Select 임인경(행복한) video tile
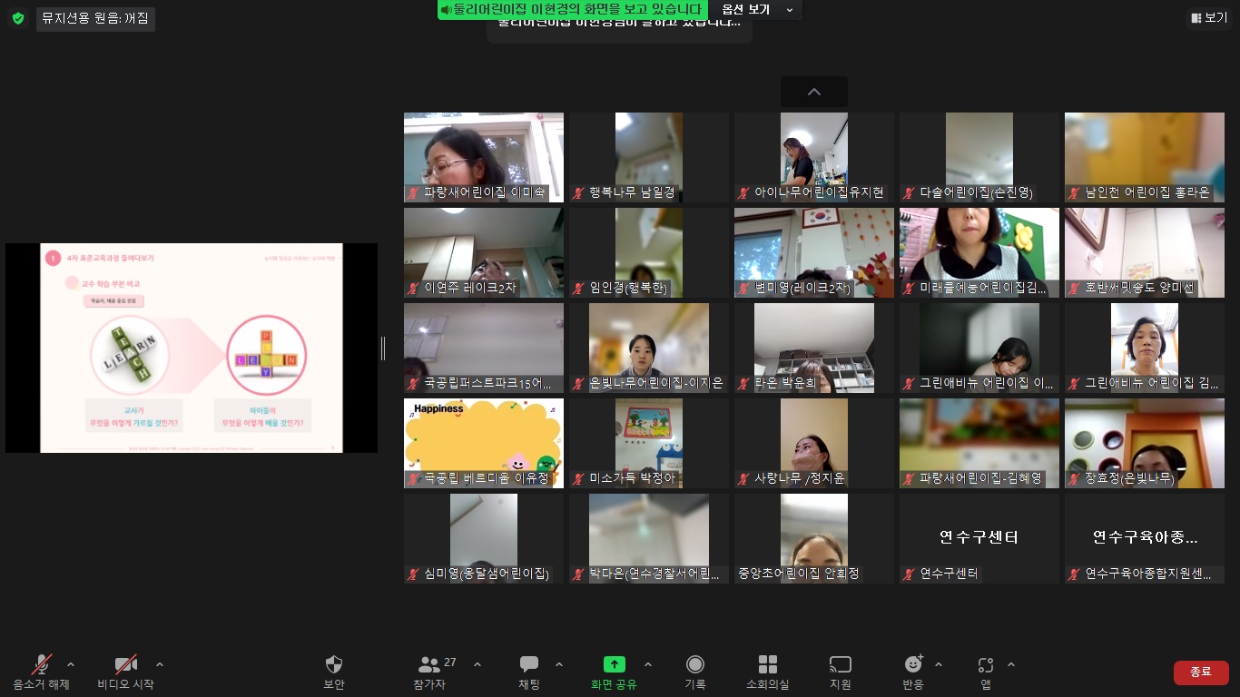Image resolution: width=1240 pixels, height=697 pixels. pos(649,252)
